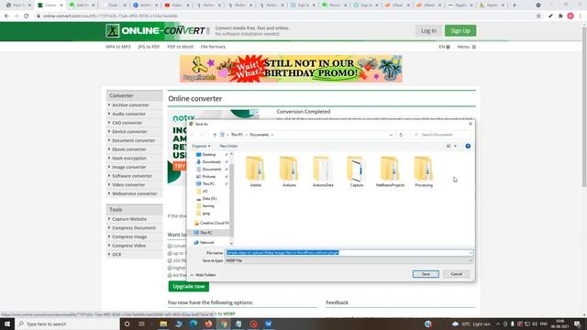Open the Save as type dropdown
Image resolution: width=587 pixels, height=330 pixels.
tap(349, 260)
